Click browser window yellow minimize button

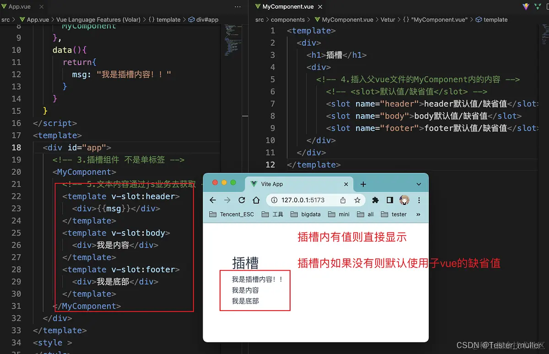224,182
